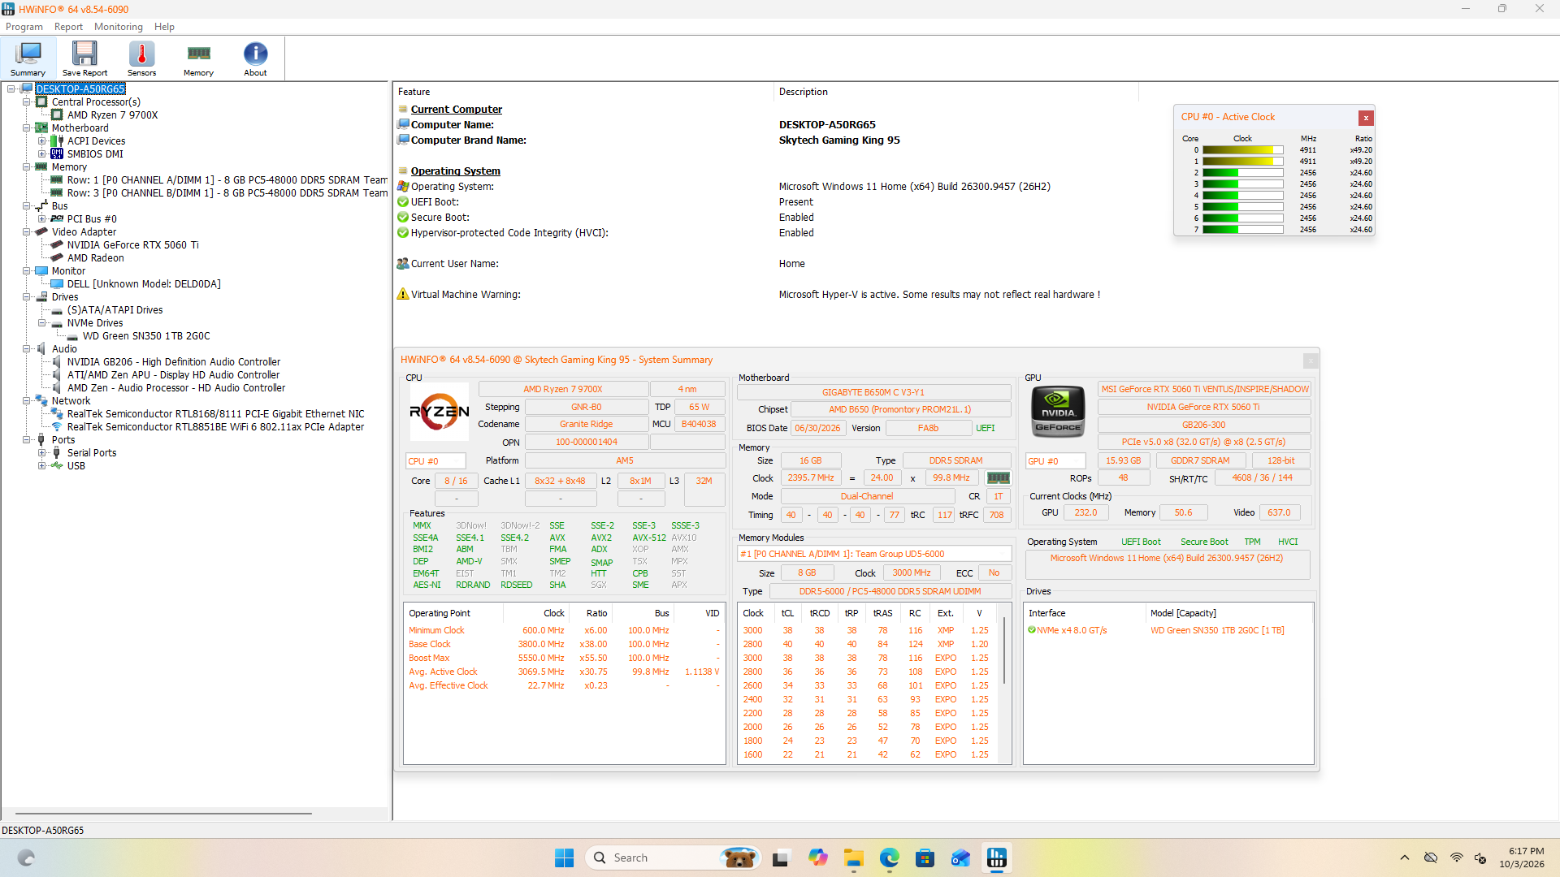This screenshot has height=877, width=1560.
Task: Expand the PCI Bus #0 node
Action: coord(42,219)
